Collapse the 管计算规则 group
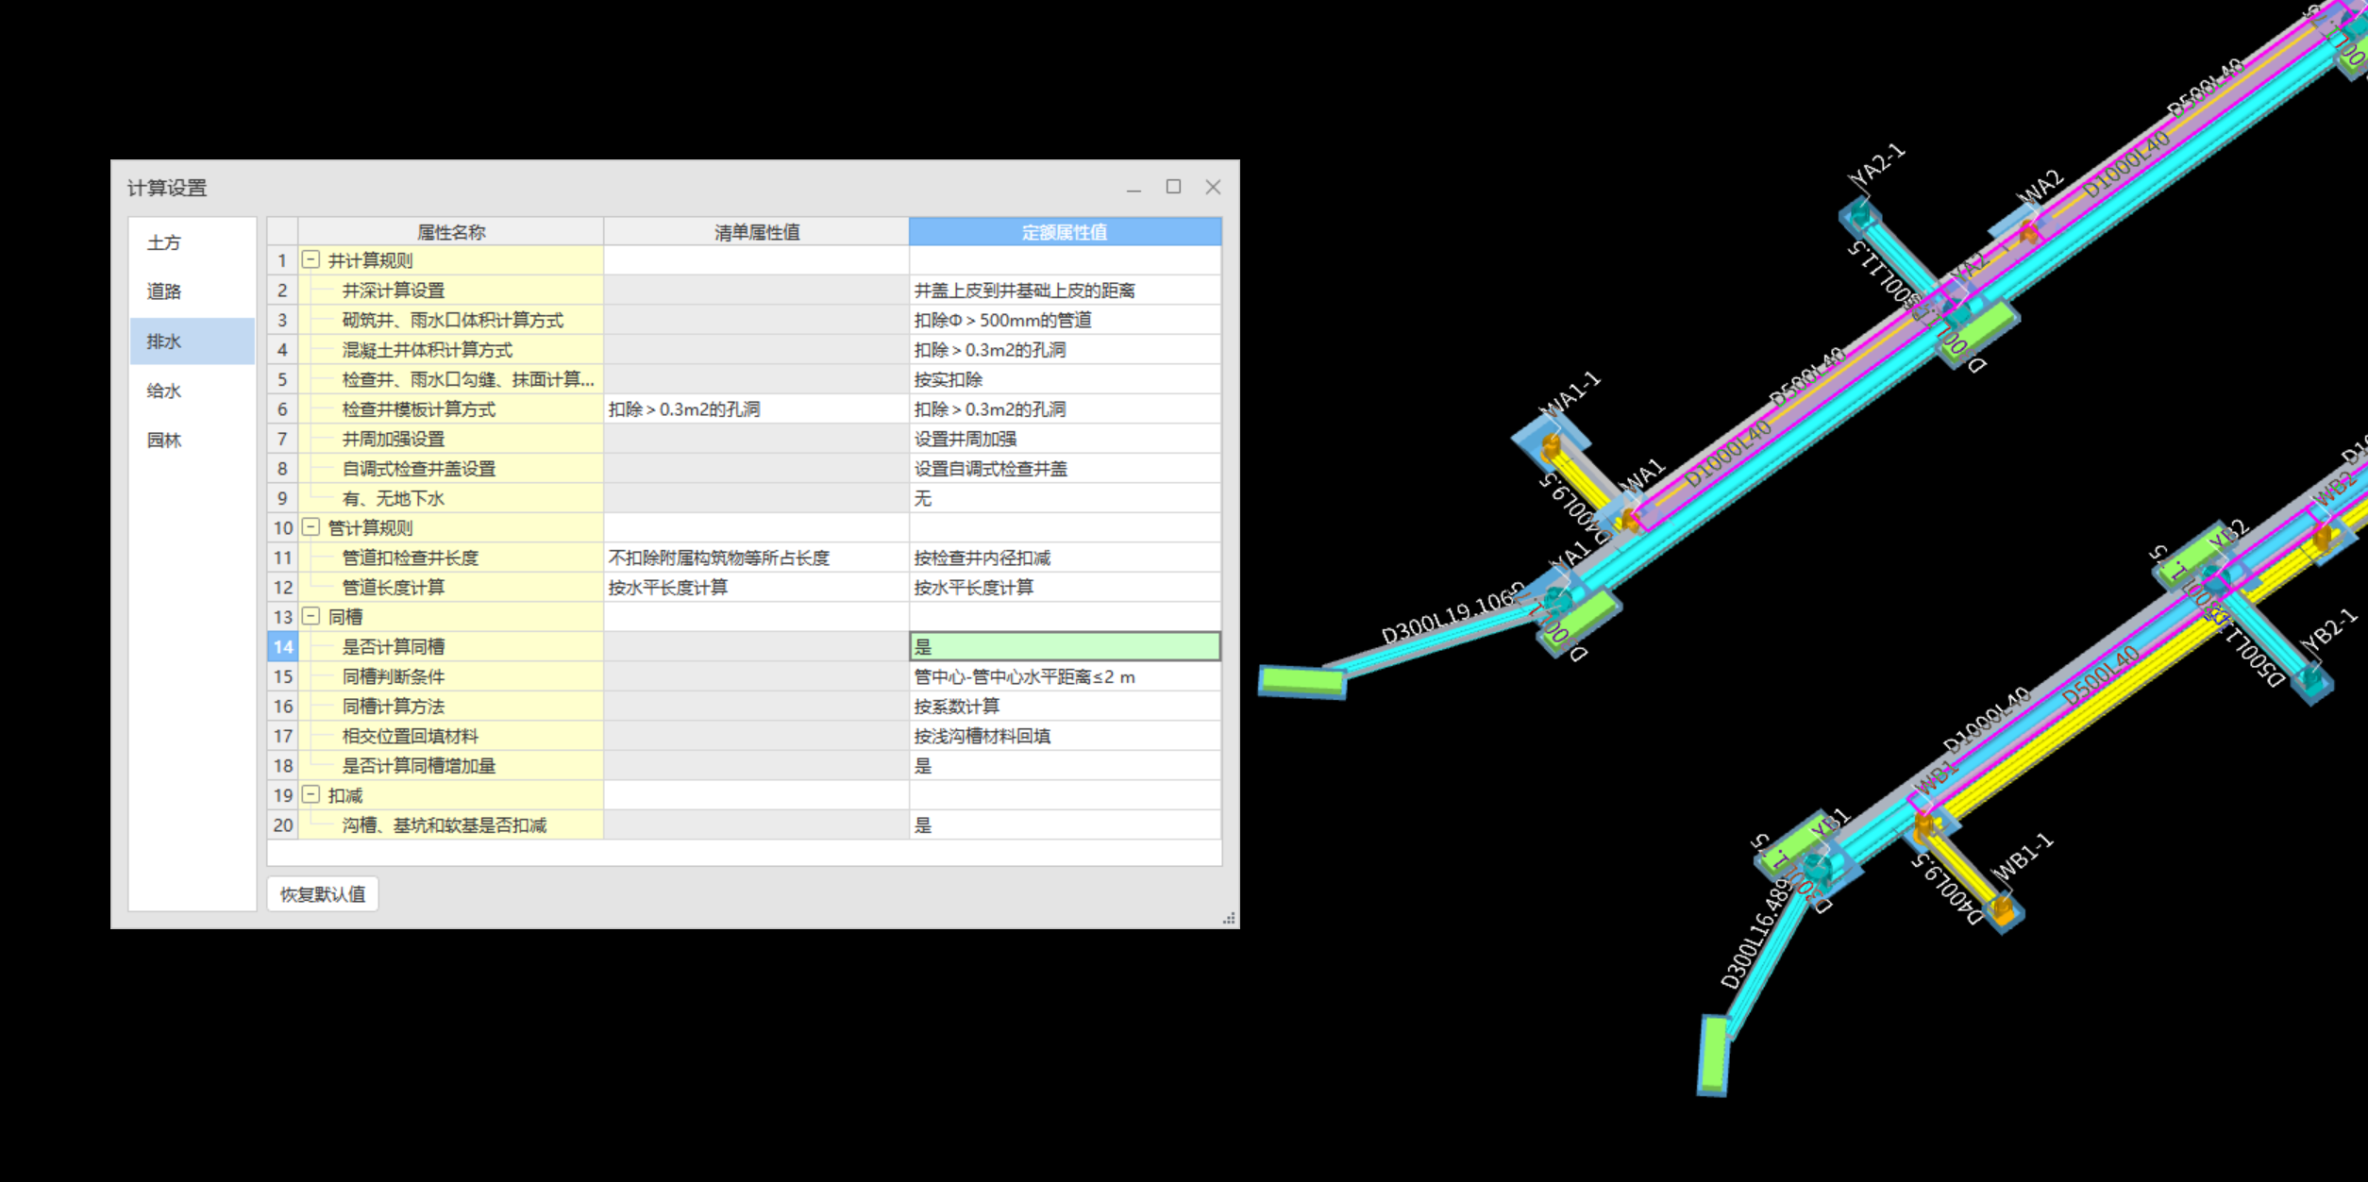 311,527
